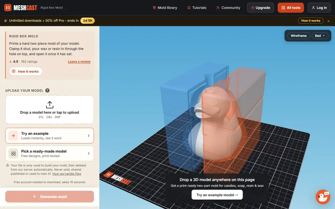335x209 pixels.
Task: Click the help question mark beside Upload your model
Action: click(47, 91)
